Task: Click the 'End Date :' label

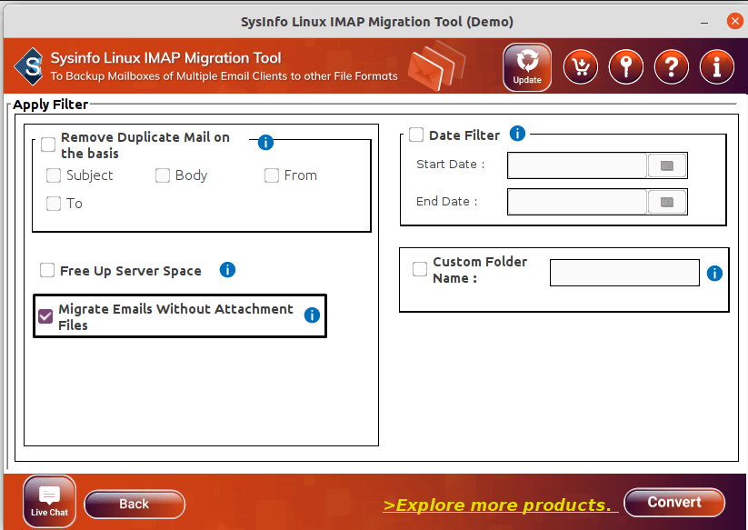Action: (446, 201)
